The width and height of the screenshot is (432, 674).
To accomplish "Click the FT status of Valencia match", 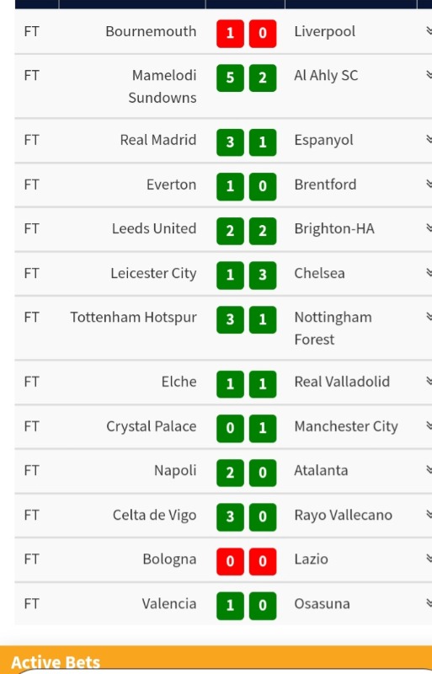I will tap(31, 604).
